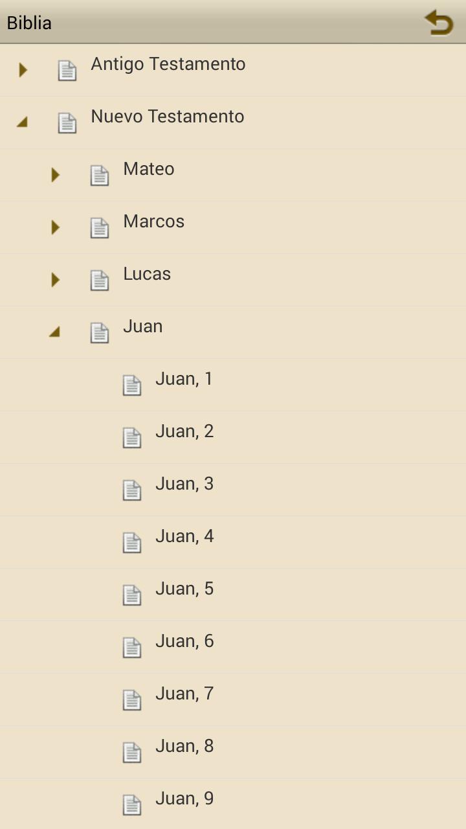Click the page icon next to Lucas
The width and height of the screenshot is (466, 829).
click(100, 280)
